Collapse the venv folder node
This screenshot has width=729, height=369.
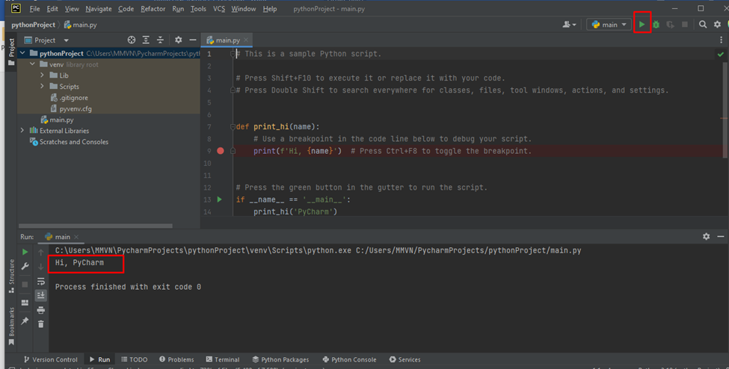32,64
